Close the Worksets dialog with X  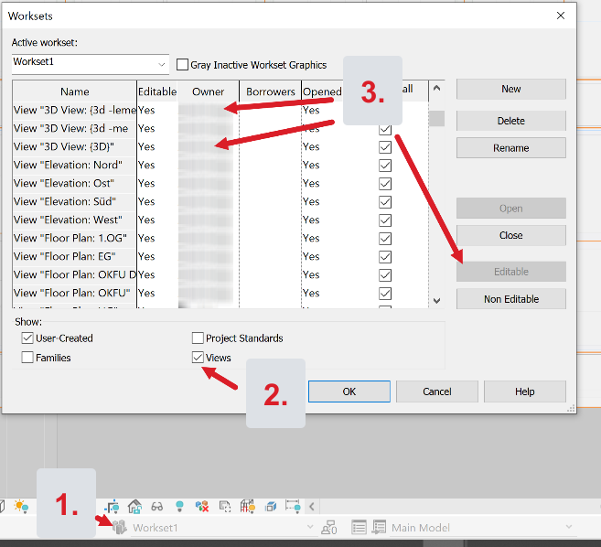tap(561, 16)
